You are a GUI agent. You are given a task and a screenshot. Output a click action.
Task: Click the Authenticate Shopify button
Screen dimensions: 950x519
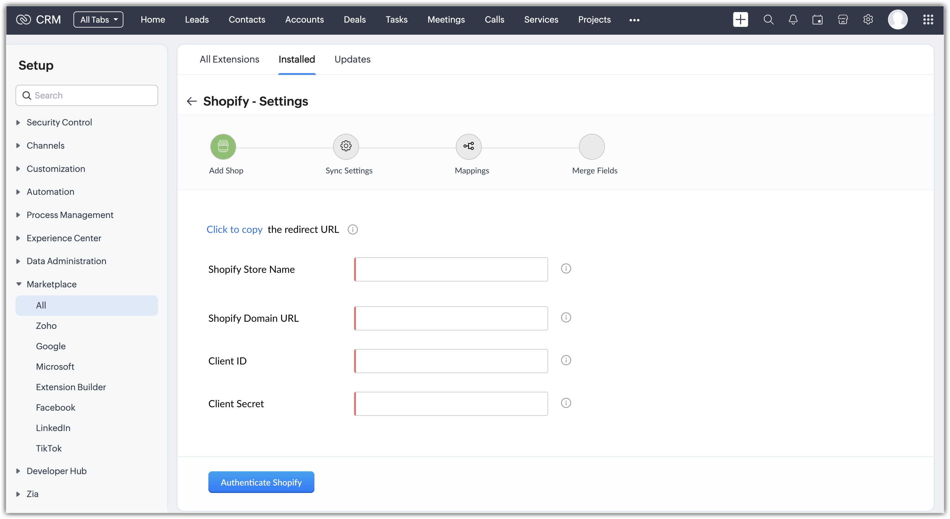coord(261,482)
